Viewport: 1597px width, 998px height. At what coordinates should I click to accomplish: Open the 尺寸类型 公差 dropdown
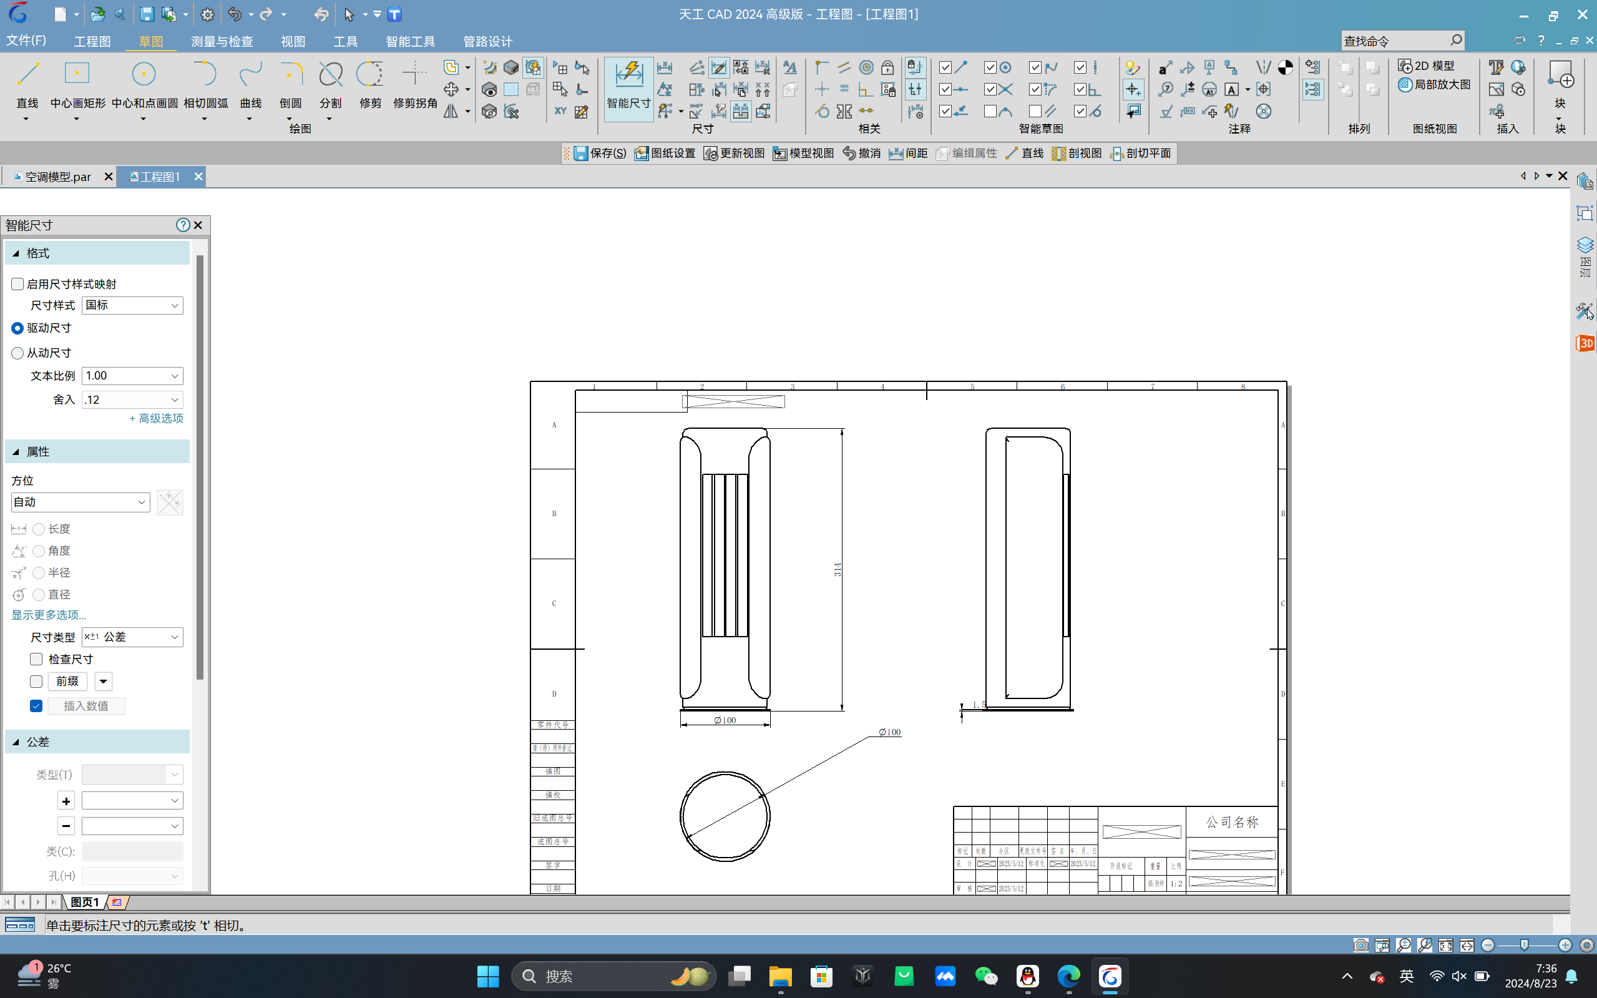pyautogui.click(x=132, y=637)
